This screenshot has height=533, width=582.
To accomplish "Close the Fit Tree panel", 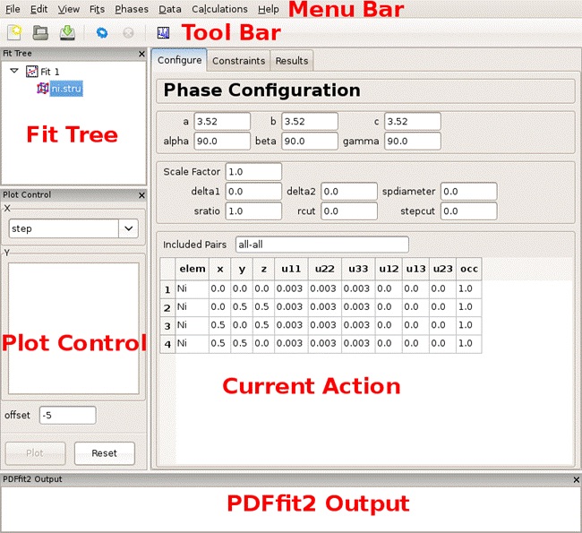I will tap(141, 54).
